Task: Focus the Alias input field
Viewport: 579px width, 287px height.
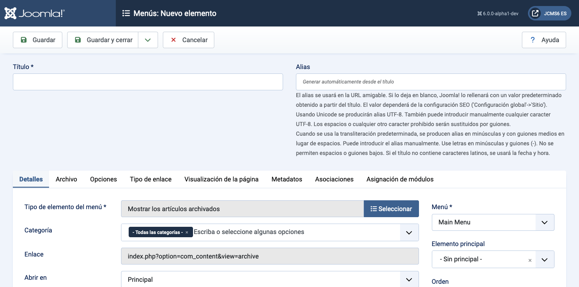Action: (431, 82)
